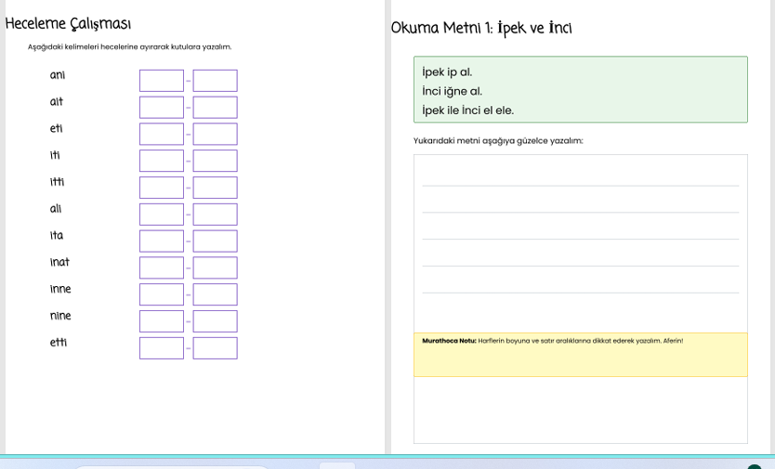This screenshot has height=469, width=775.
Task: Click the yellow "Murathoca Notu" note box
Action: [x=580, y=355]
